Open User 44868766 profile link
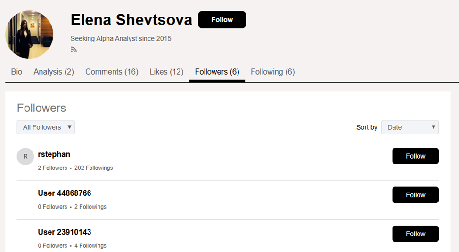459x252 pixels. (65, 193)
